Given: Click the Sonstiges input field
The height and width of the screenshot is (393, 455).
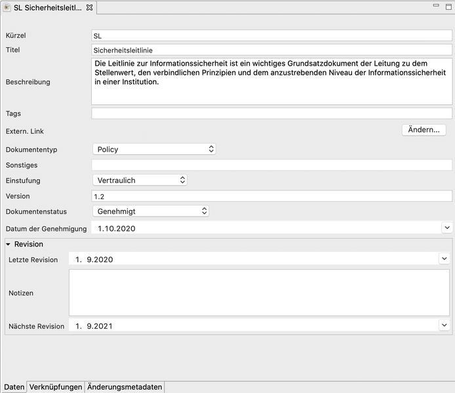Looking at the screenshot, I should [271, 165].
